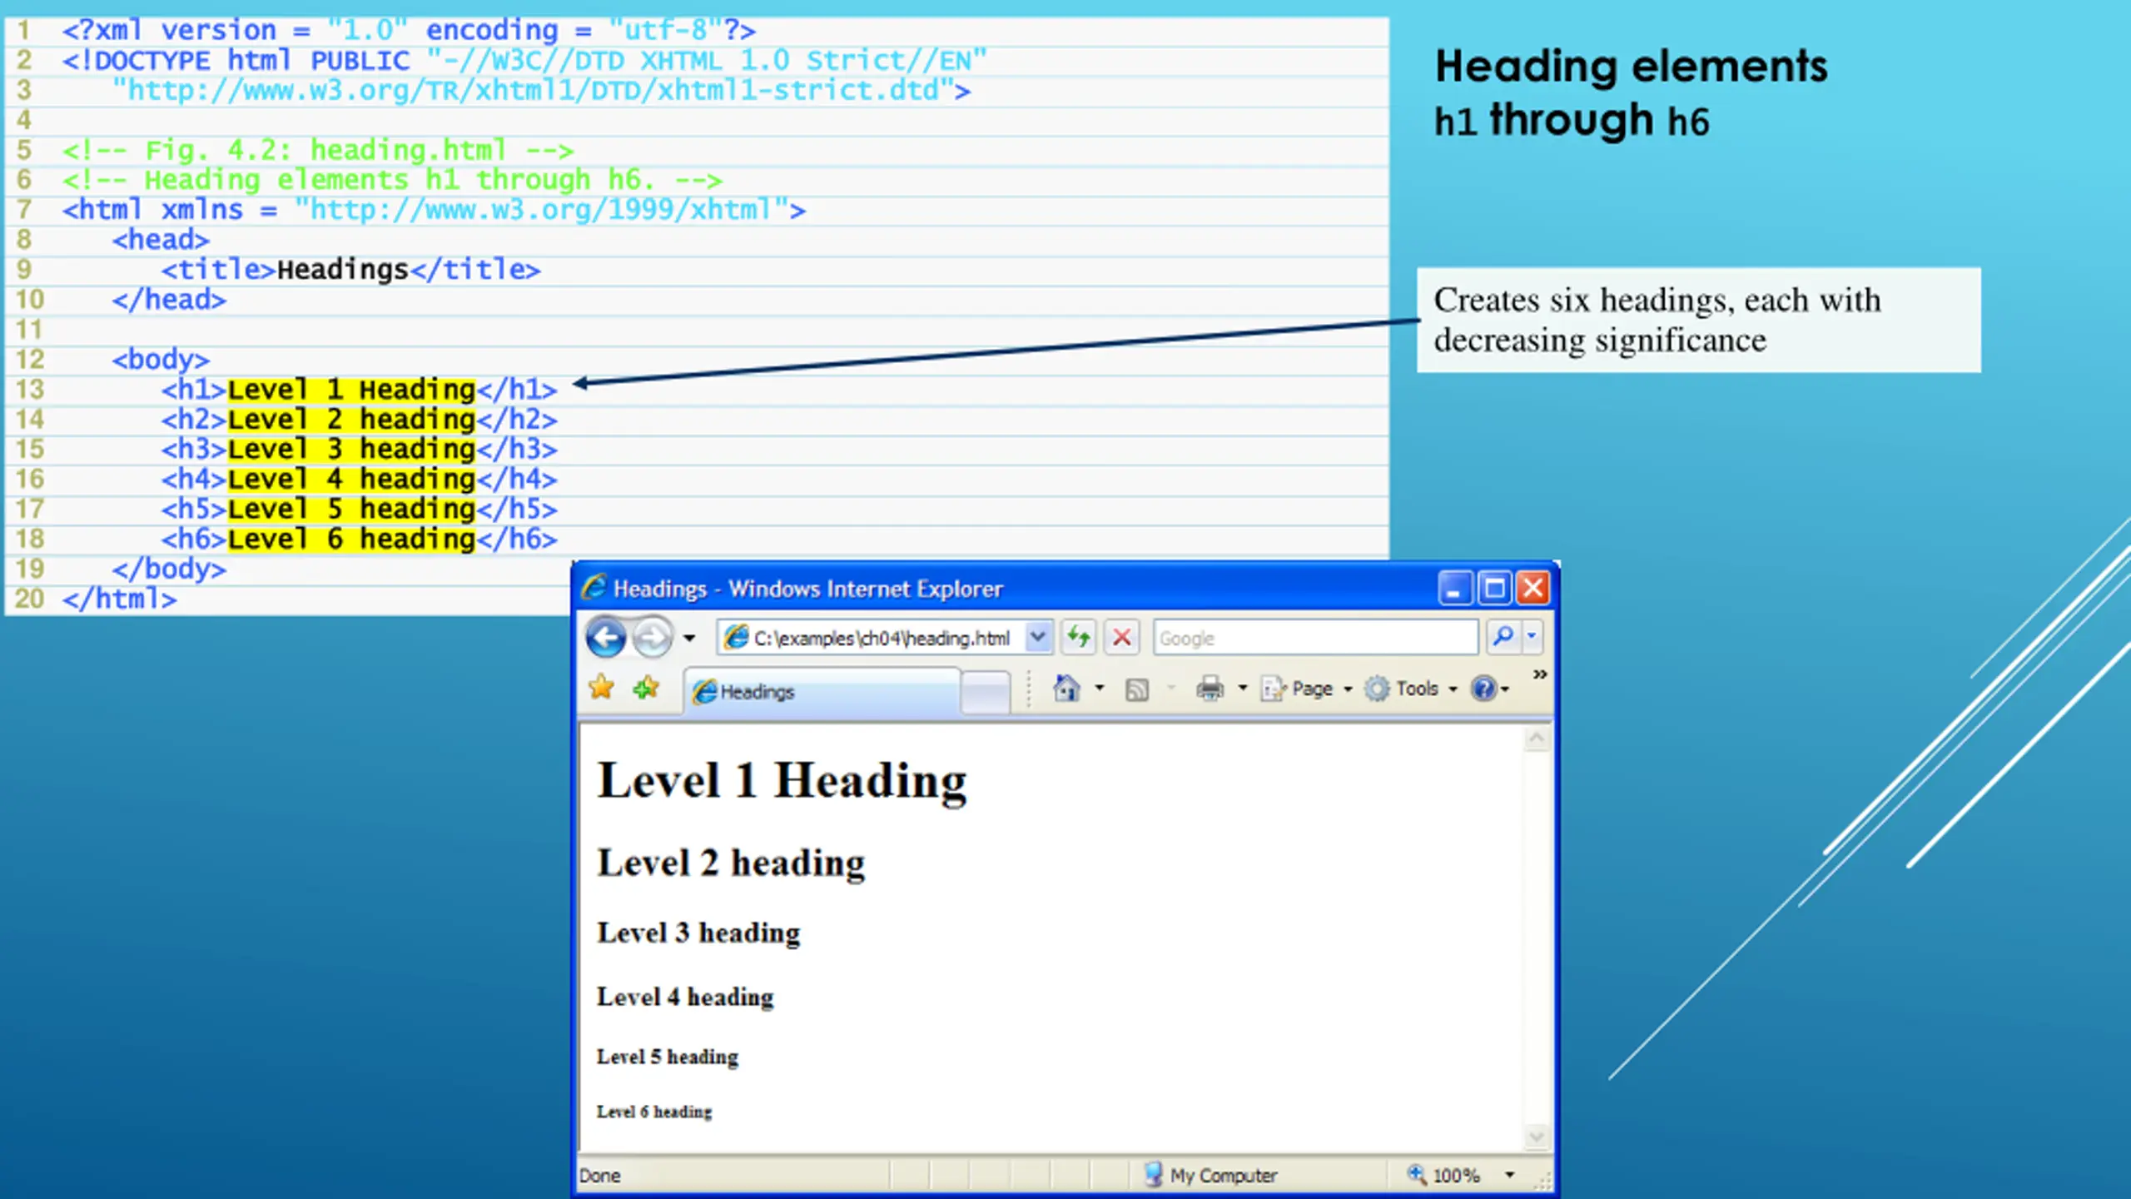Click inside the Google search box
This screenshot has height=1199, width=2131.
coord(1315,638)
